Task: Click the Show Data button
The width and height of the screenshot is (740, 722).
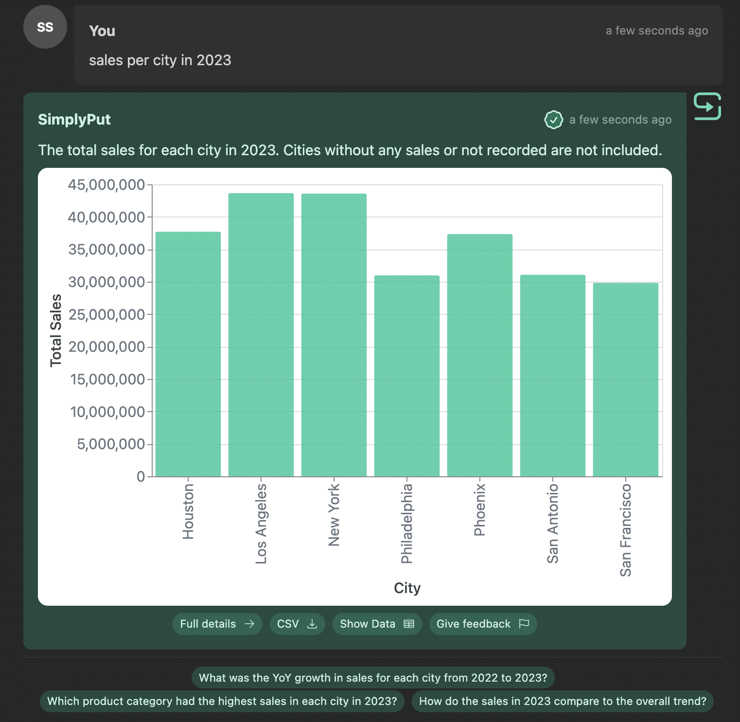Action: [x=377, y=624]
